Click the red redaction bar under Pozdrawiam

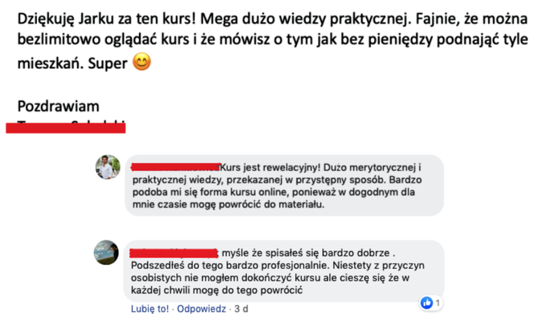66,128
